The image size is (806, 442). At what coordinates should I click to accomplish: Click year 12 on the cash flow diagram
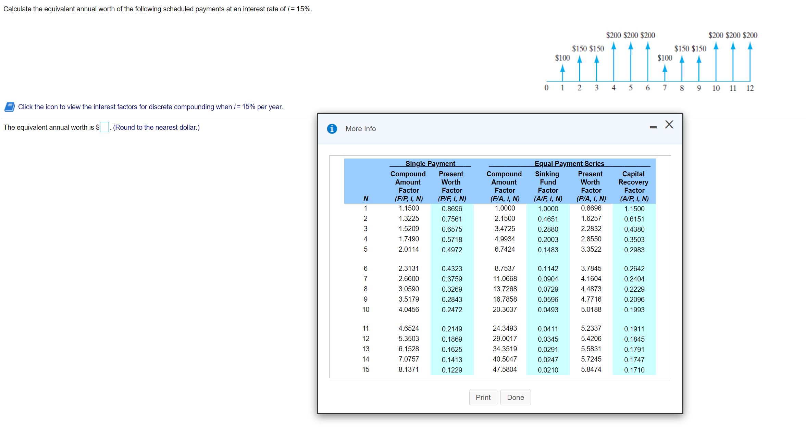point(750,88)
